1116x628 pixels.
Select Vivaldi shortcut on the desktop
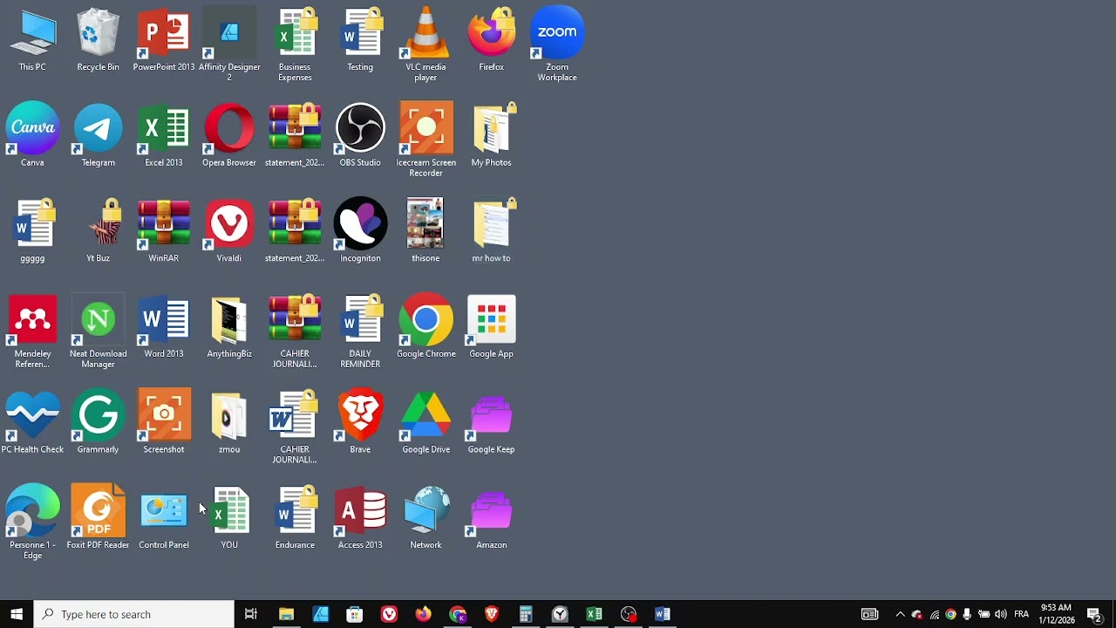tap(229, 232)
